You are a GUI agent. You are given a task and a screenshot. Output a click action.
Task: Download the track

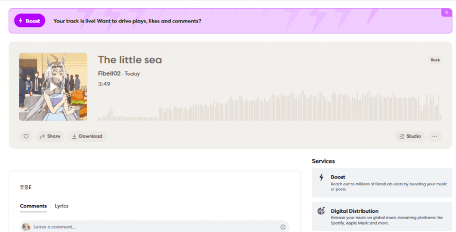click(87, 136)
